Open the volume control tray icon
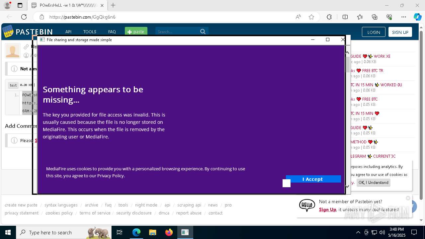The image size is (425, 239). click(382, 232)
